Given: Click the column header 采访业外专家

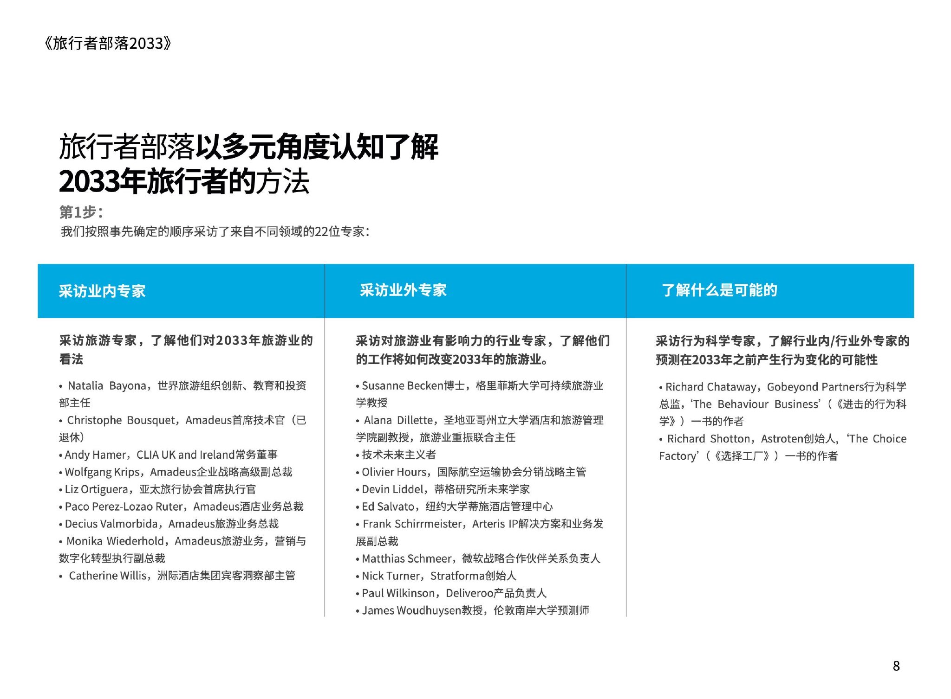Looking at the screenshot, I should click(x=403, y=290).
